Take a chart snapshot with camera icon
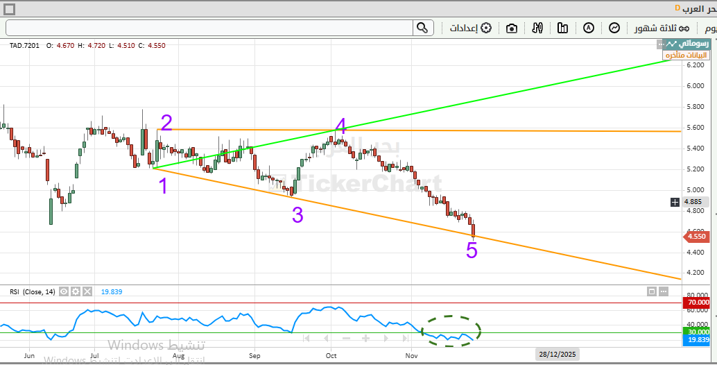The height and width of the screenshot is (365, 717). click(x=512, y=28)
